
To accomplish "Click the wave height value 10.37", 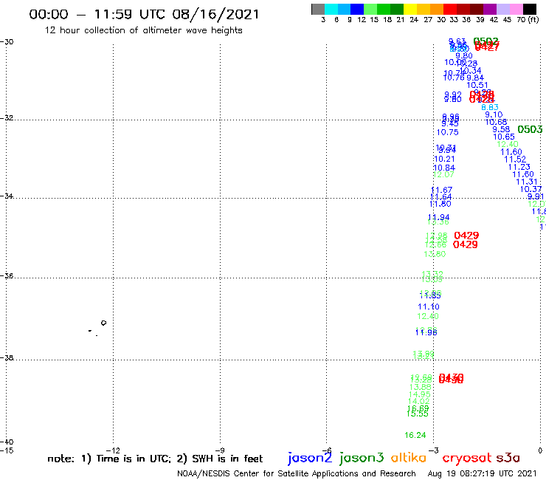I will [531, 189].
